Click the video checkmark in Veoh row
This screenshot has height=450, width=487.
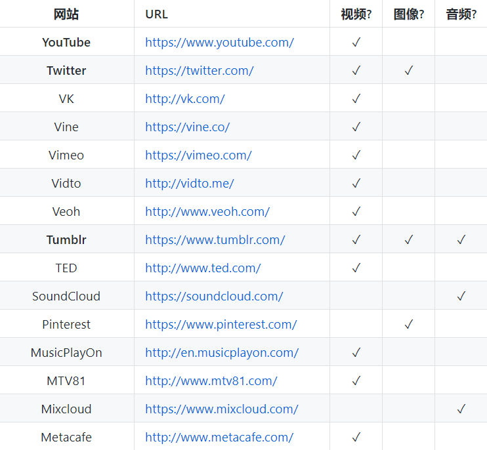click(x=356, y=211)
